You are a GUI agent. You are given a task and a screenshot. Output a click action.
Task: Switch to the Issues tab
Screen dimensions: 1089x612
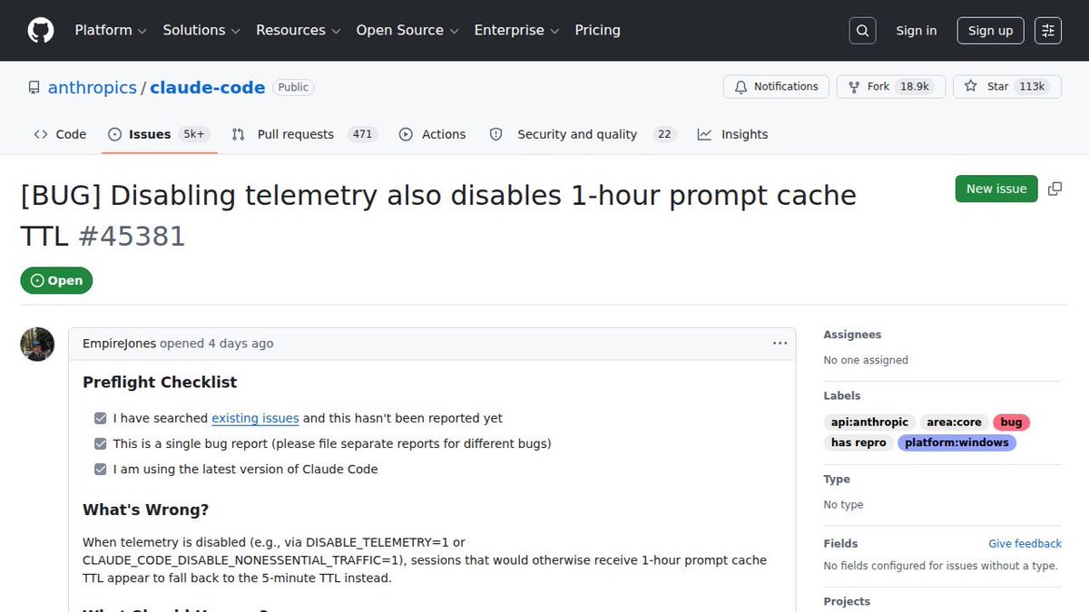[x=159, y=134]
